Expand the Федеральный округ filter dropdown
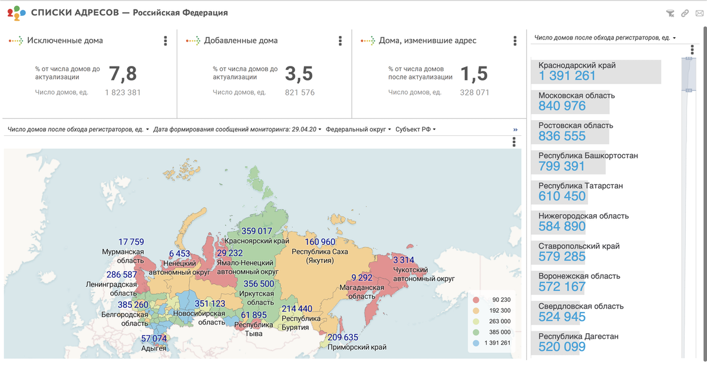 click(x=358, y=130)
